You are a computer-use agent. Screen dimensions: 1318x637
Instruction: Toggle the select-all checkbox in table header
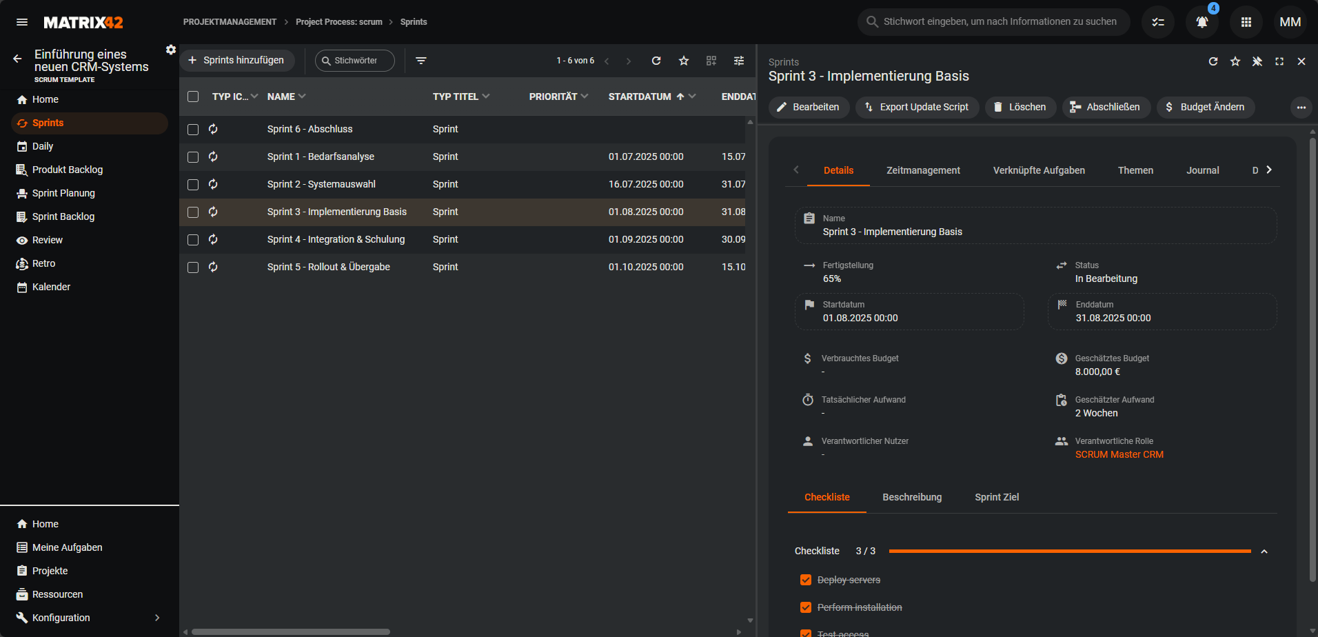[193, 97]
